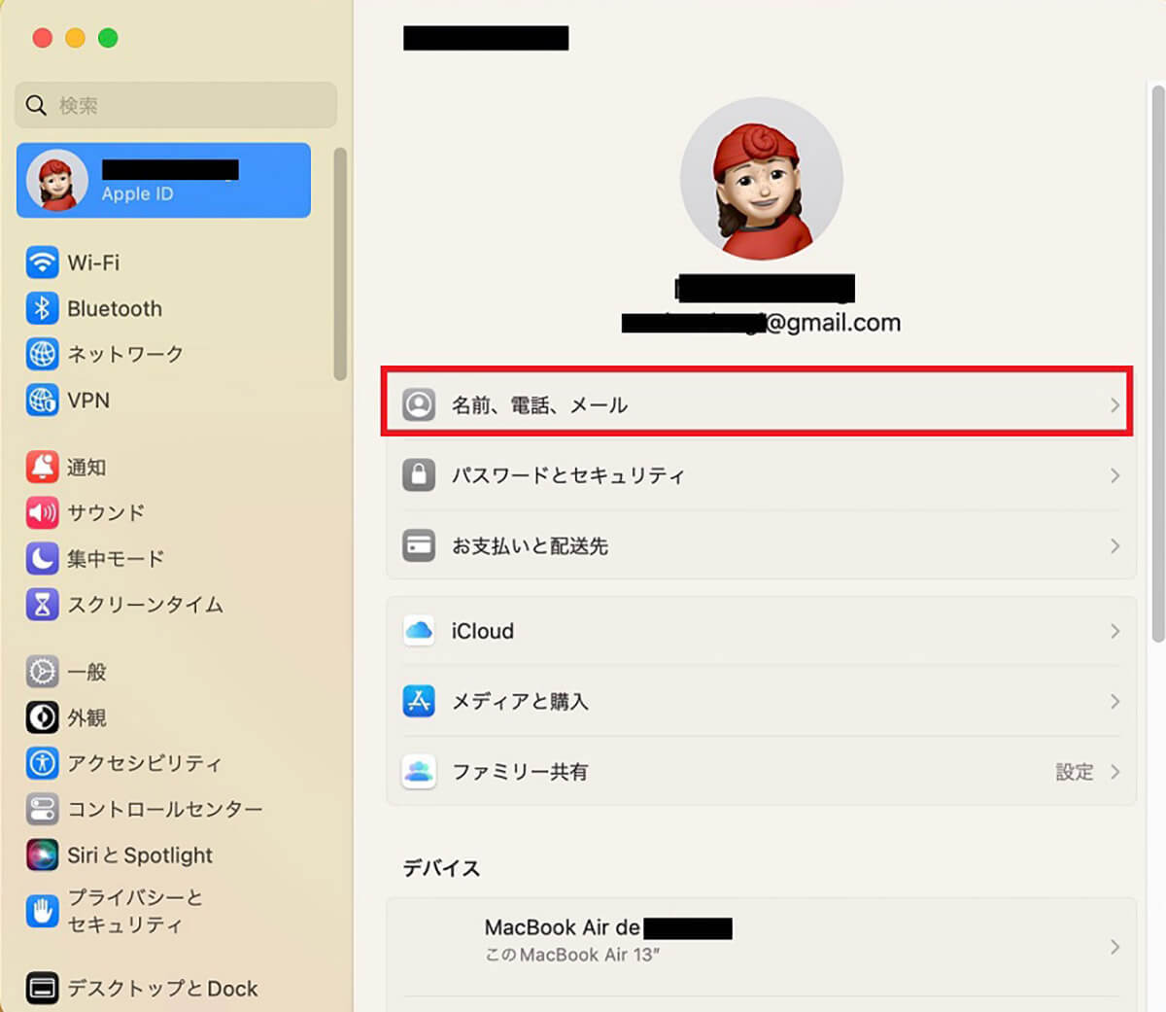The width and height of the screenshot is (1166, 1012).
Task: Click the iCloud cloud icon
Action: click(x=419, y=631)
